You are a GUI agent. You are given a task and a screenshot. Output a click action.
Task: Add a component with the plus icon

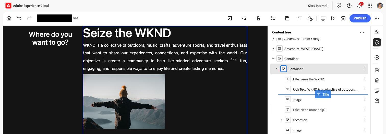click(x=377, y=57)
